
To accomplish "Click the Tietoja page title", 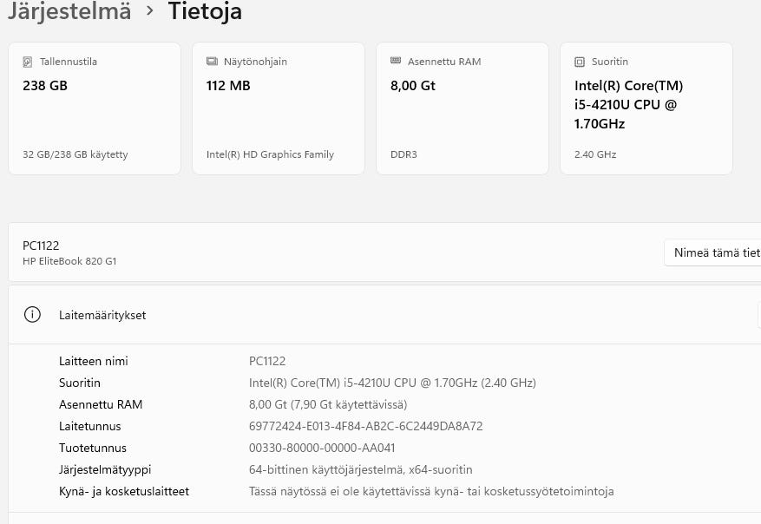I will click(x=205, y=11).
